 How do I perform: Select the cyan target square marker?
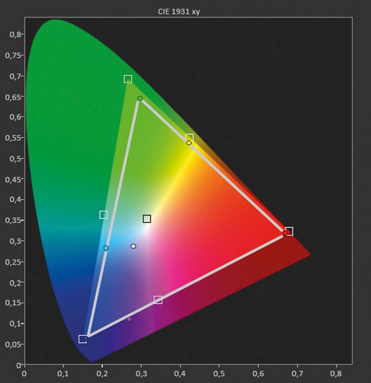[x=103, y=215]
